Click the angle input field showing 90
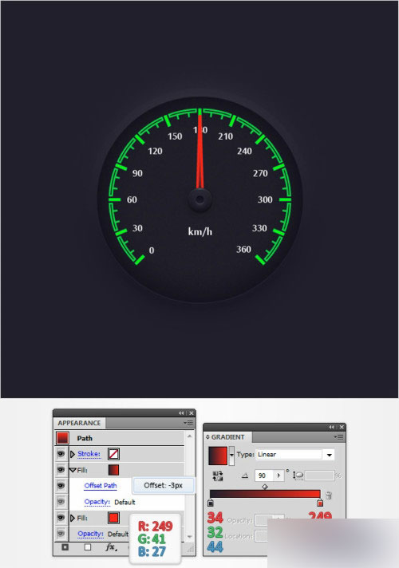Viewport: 399px width, 568px height. [265, 475]
